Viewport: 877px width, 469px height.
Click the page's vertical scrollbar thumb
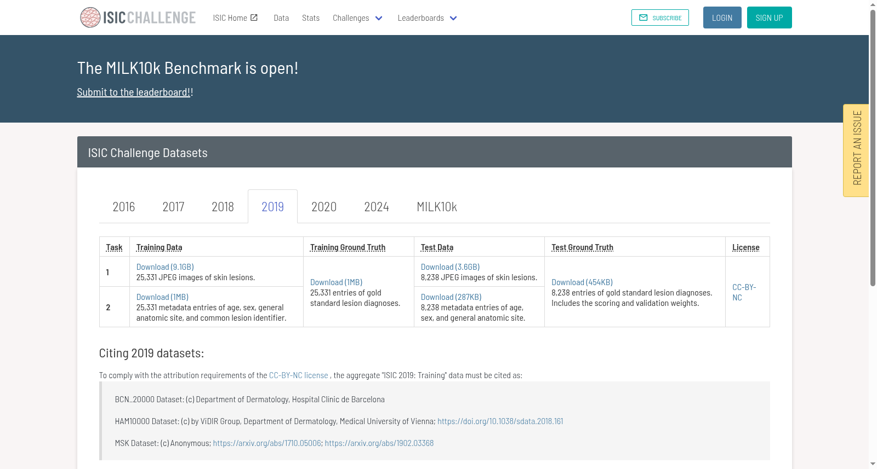[x=873, y=148]
